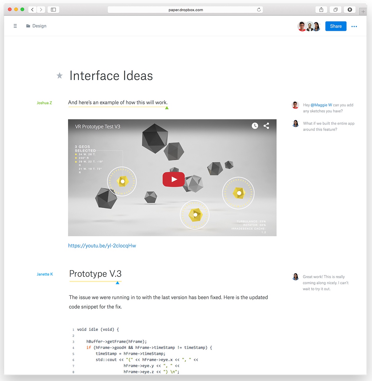The image size is (372, 381).
Task: Open the youtu.be video link
Action: (102, 246)
